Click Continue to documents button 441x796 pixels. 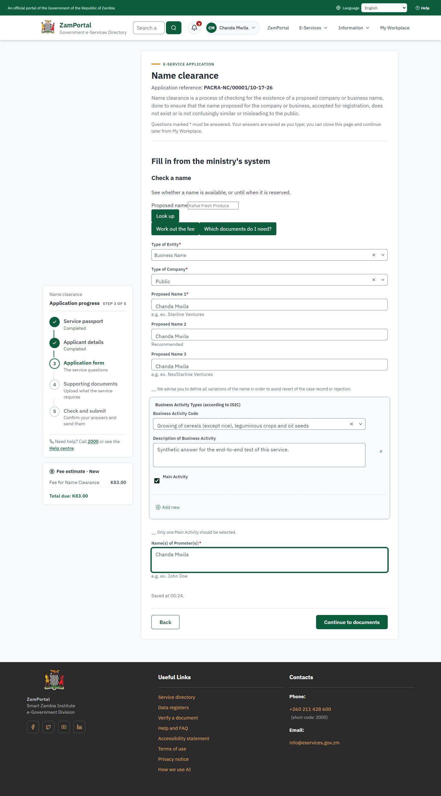click(352, 622)
